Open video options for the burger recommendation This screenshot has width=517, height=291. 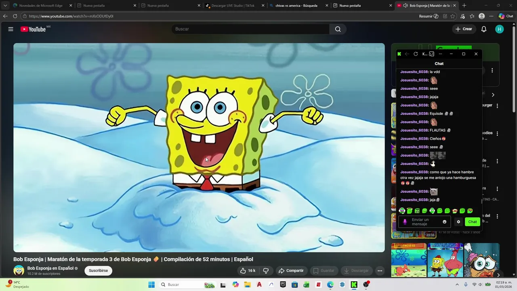497,105
